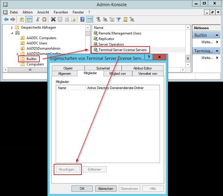
Task: Add selected objects to group icon
Action: click(x=132, y=19)
